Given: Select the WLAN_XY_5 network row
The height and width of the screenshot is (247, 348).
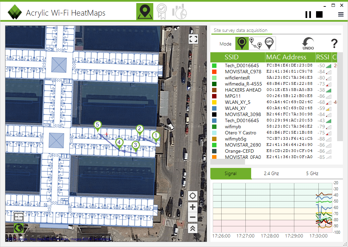Looking at the screenshot, I should click(x=274, y=102).
